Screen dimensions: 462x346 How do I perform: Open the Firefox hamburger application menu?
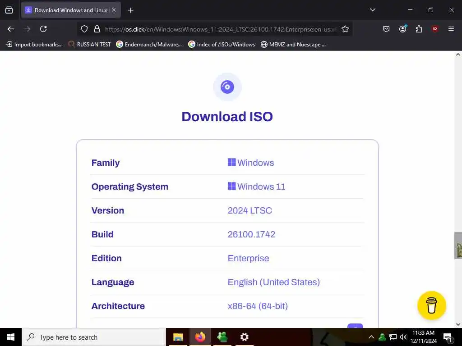click(451, 29)
